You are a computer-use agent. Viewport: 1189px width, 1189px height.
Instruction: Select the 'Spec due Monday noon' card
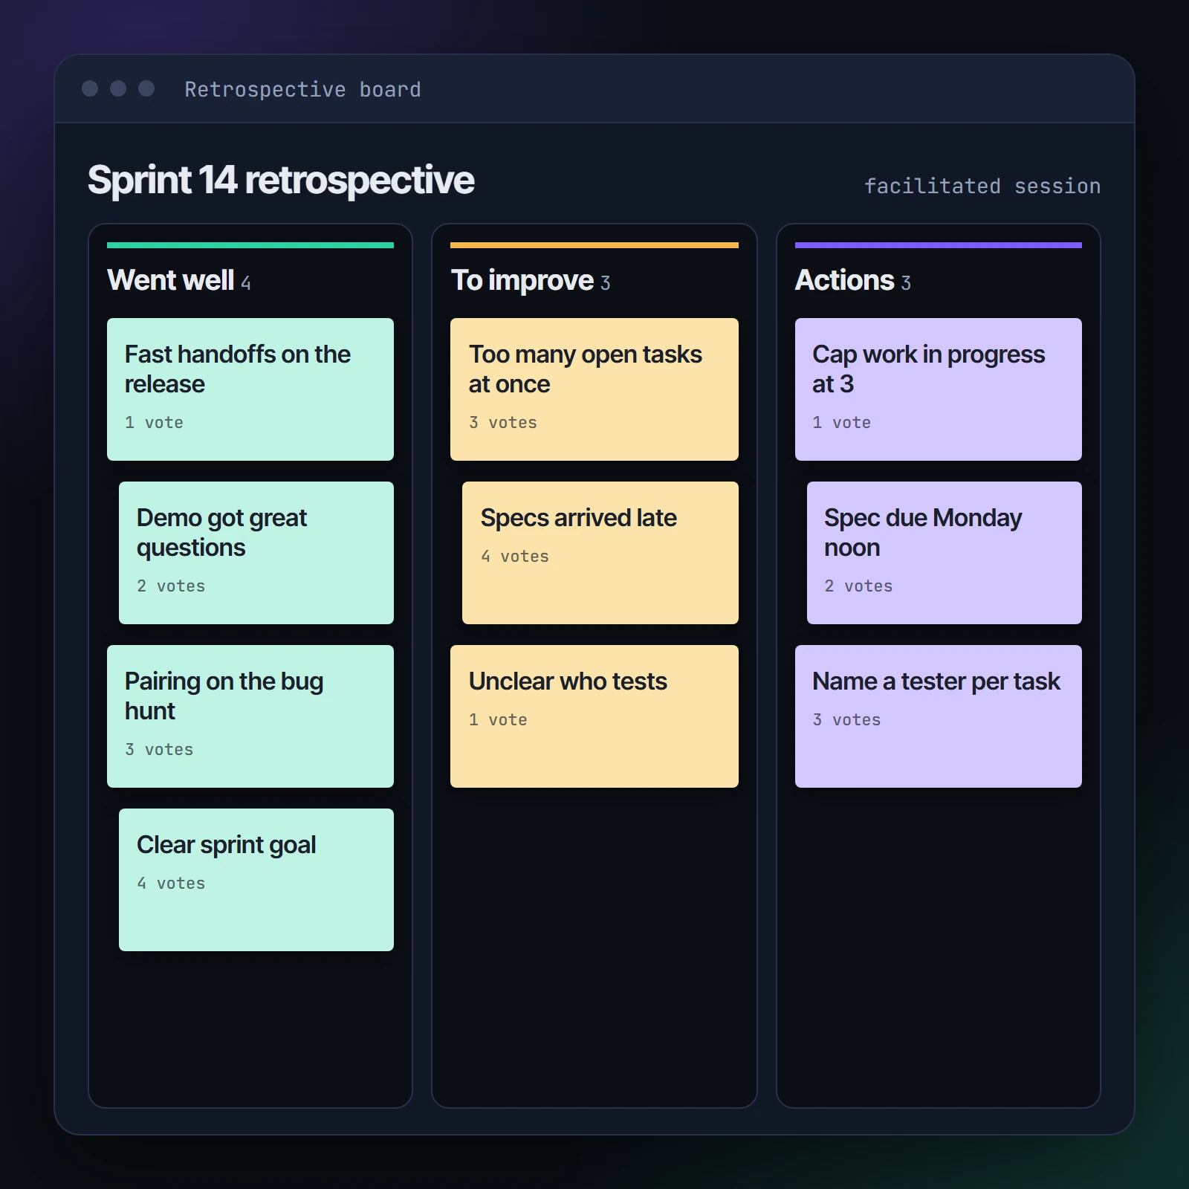point(945,553)
